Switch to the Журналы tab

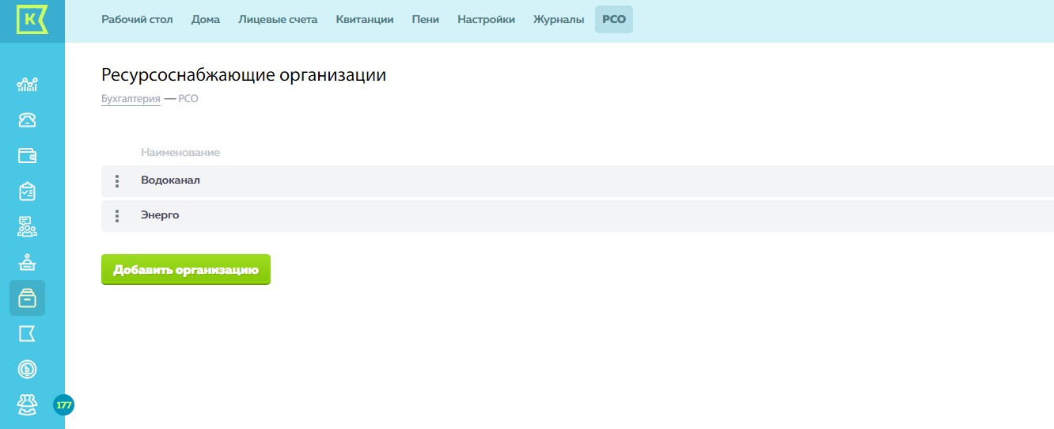[559, 20]
